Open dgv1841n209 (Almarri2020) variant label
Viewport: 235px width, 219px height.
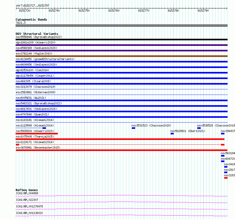point(36,42)
